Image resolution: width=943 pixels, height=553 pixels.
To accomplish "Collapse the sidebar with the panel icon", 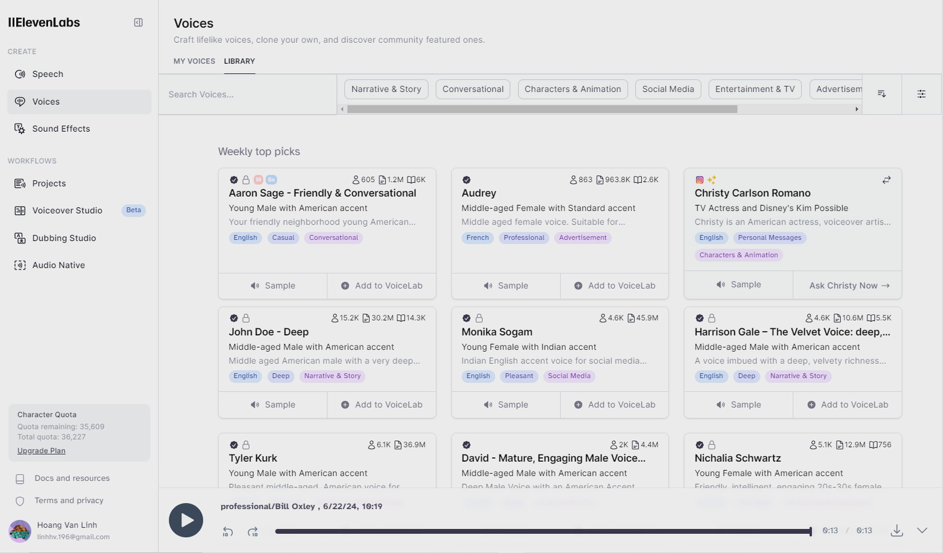I will [x=139, y=23].
